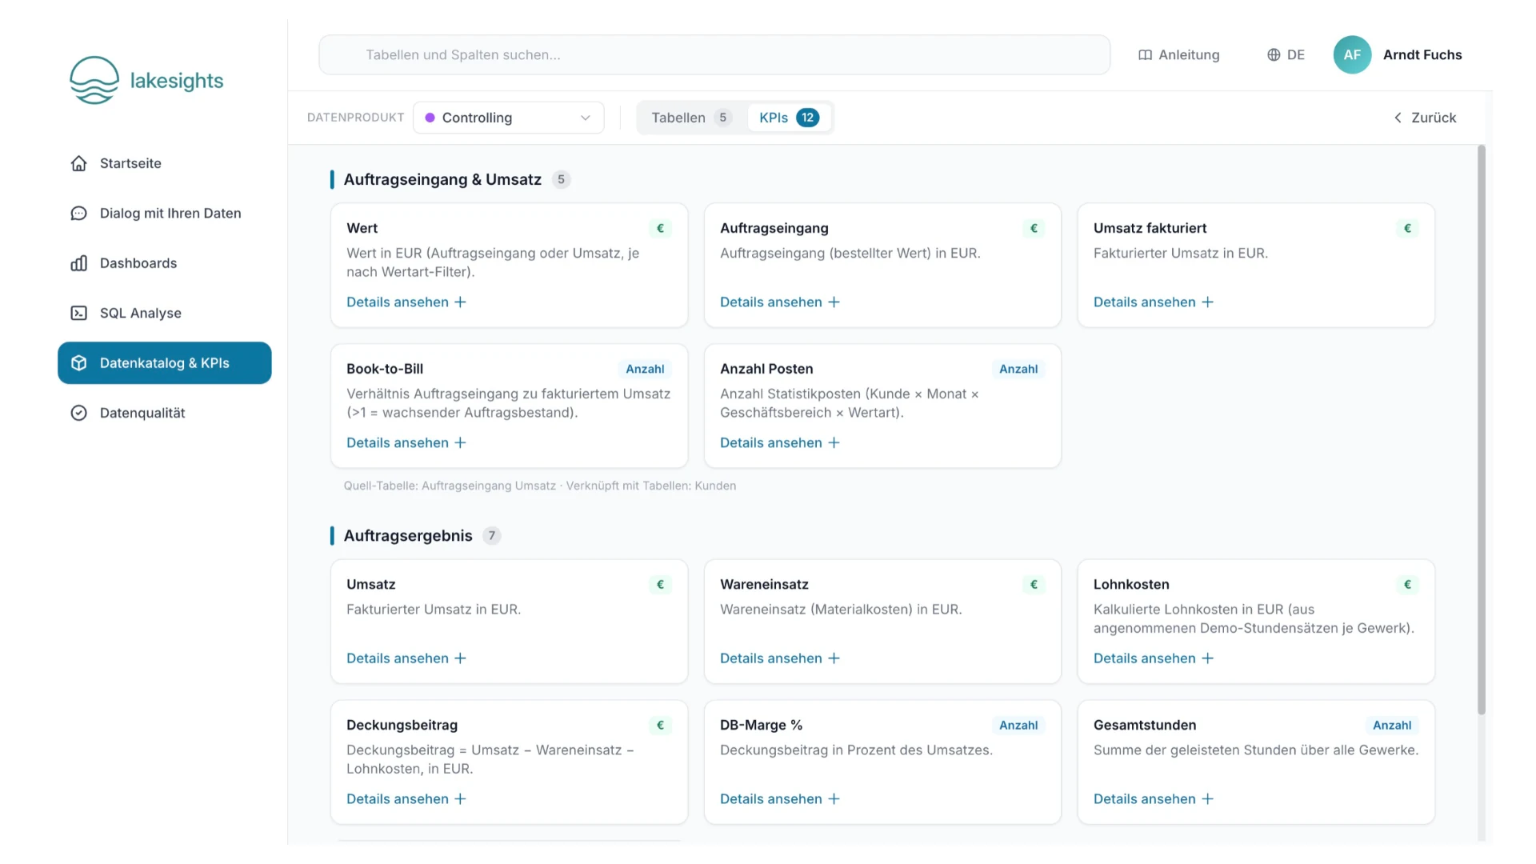
Task: Expand Details ansehen on Gesamtstunden card
Action: (1154, 799)
